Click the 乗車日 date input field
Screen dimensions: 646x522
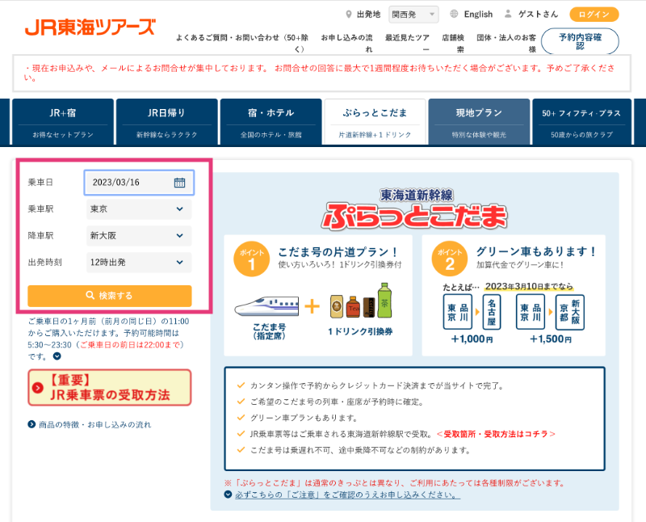pyautogui.click(x=139, y=183)
